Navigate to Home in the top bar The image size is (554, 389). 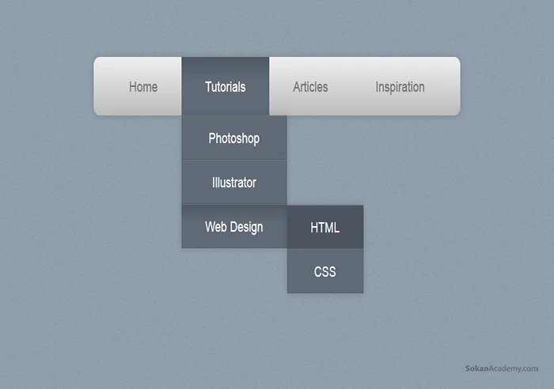point(143,87)
